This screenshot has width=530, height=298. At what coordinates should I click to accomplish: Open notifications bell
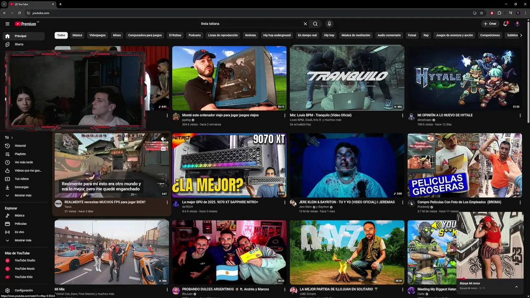click(506, 24)
